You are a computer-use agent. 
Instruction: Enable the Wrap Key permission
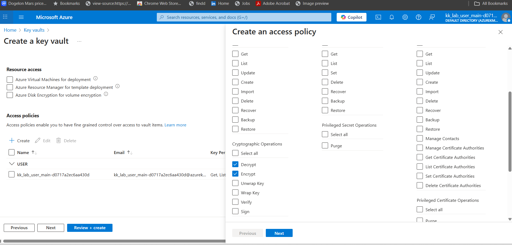(x=235, y=193)
